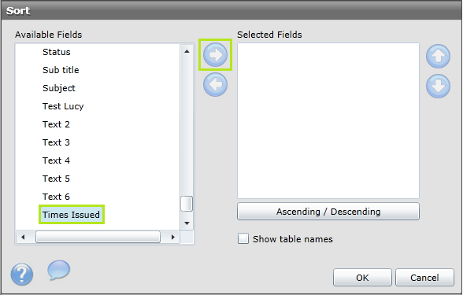
Task: Move selected field down in order
Action: (x=438, y=87)
